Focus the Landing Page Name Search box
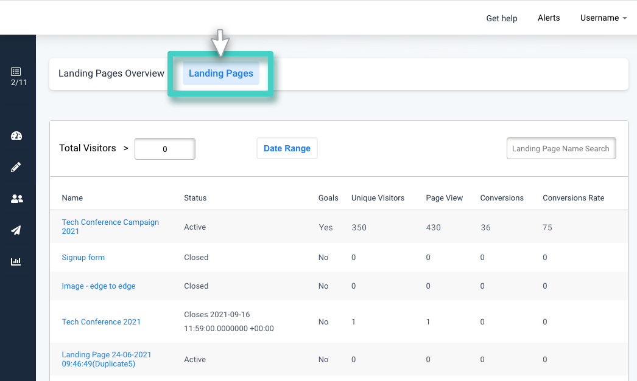The image size is (637, 381). (x=561, y=148)
